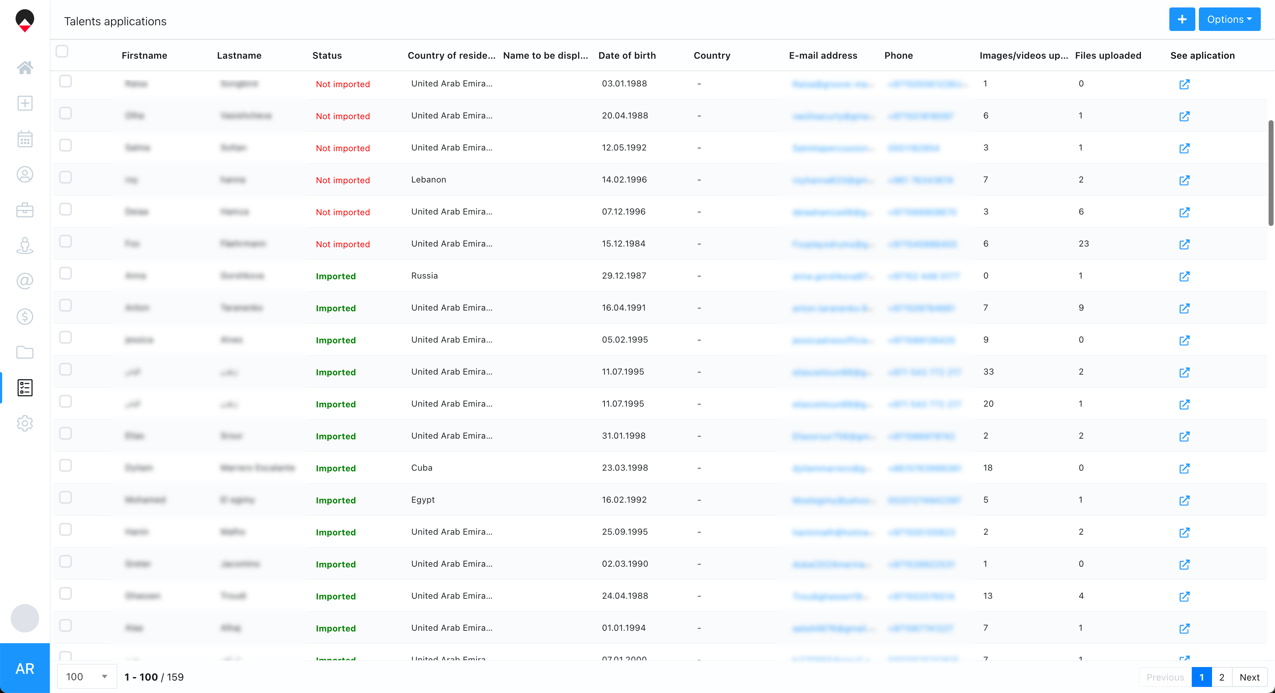
Task: Toggle the select-all checkbox in table header
Action: coord(62,52)
